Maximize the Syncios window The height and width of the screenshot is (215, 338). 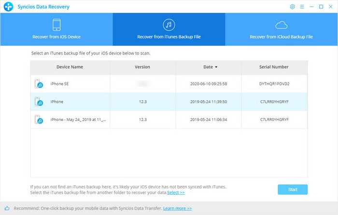coord(321,7)
